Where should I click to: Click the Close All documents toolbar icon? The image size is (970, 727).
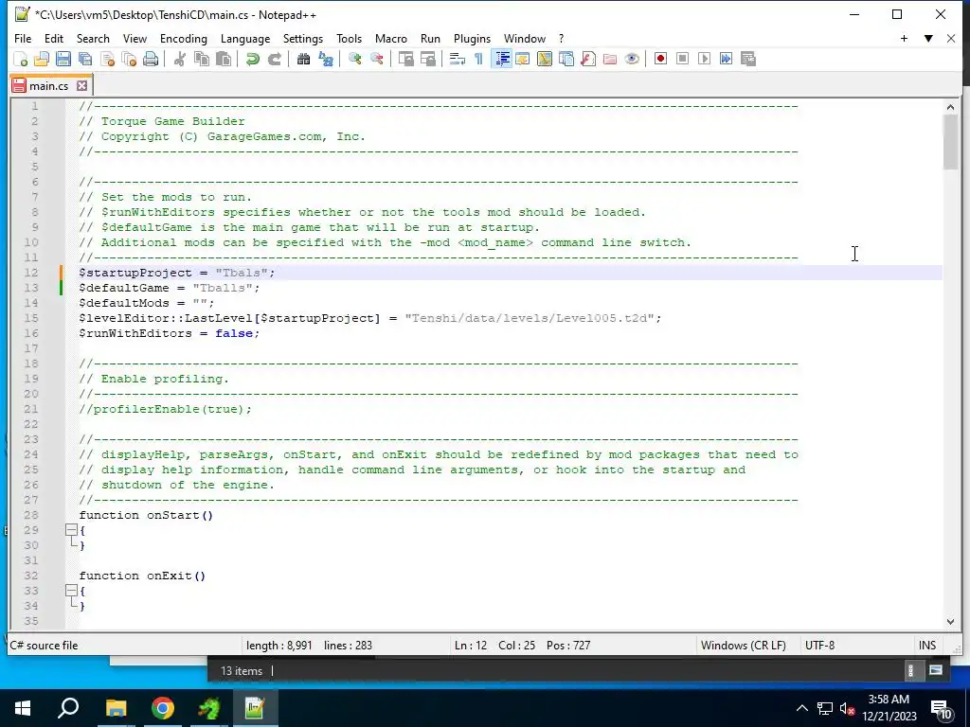(129, 59)
